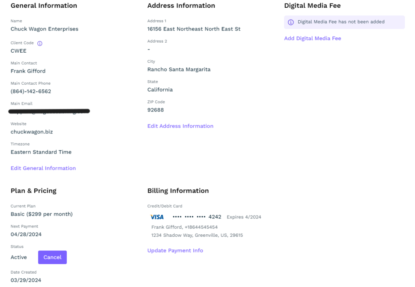Select the Eastern Standard Time timezone value
The width and height of the screenshot is (415, 287).
[41, 152]
